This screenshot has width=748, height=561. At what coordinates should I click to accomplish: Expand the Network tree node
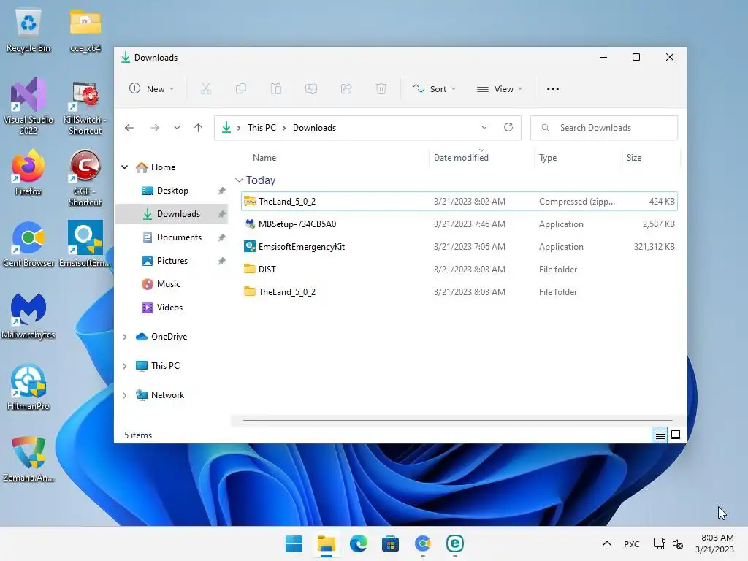[x=124, y=395]
